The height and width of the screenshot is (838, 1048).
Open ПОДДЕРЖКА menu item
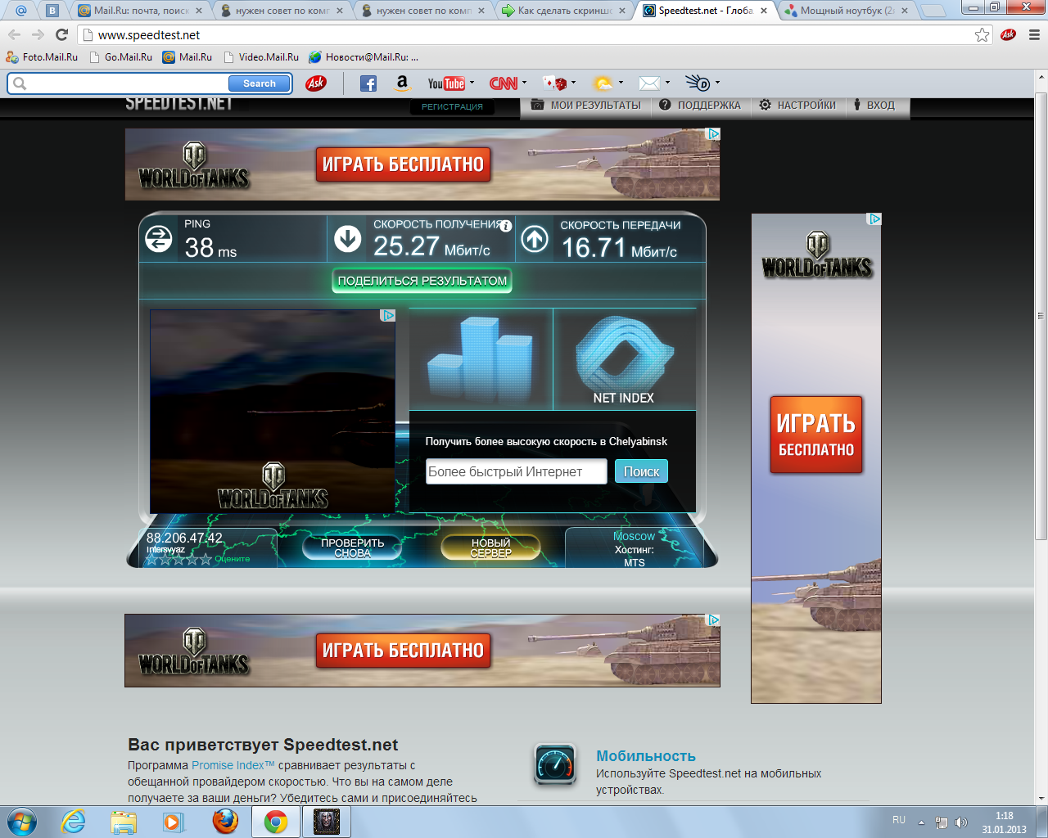(700, 106)
